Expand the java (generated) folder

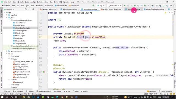tap(7, 51)
